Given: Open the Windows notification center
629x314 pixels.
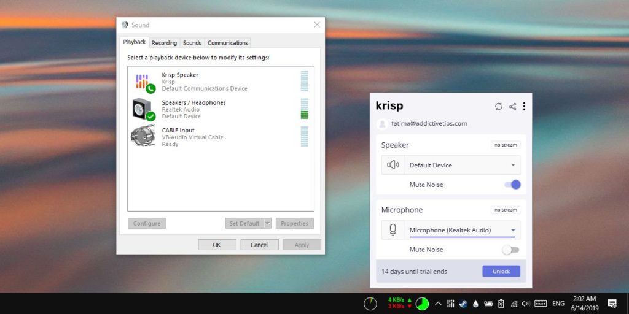Looking at the screenshot, I should pos(612,303).
